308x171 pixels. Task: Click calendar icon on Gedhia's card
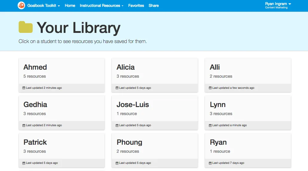coord(24,125)
